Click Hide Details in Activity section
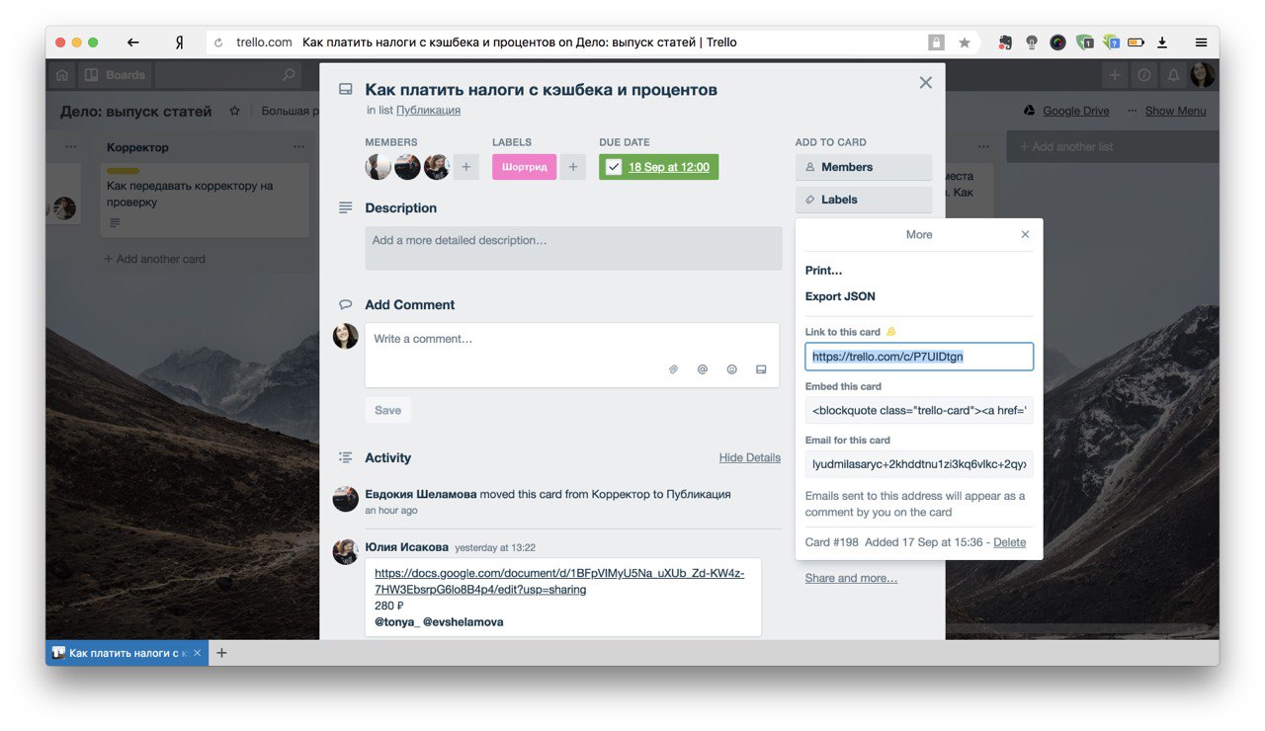 (x=750, y=457)
